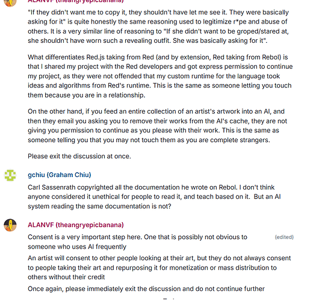Select the 'Please exit the discussion at once.' message
Image resolution: width=319 pixels, height=301 pixels.
(79, 157)
